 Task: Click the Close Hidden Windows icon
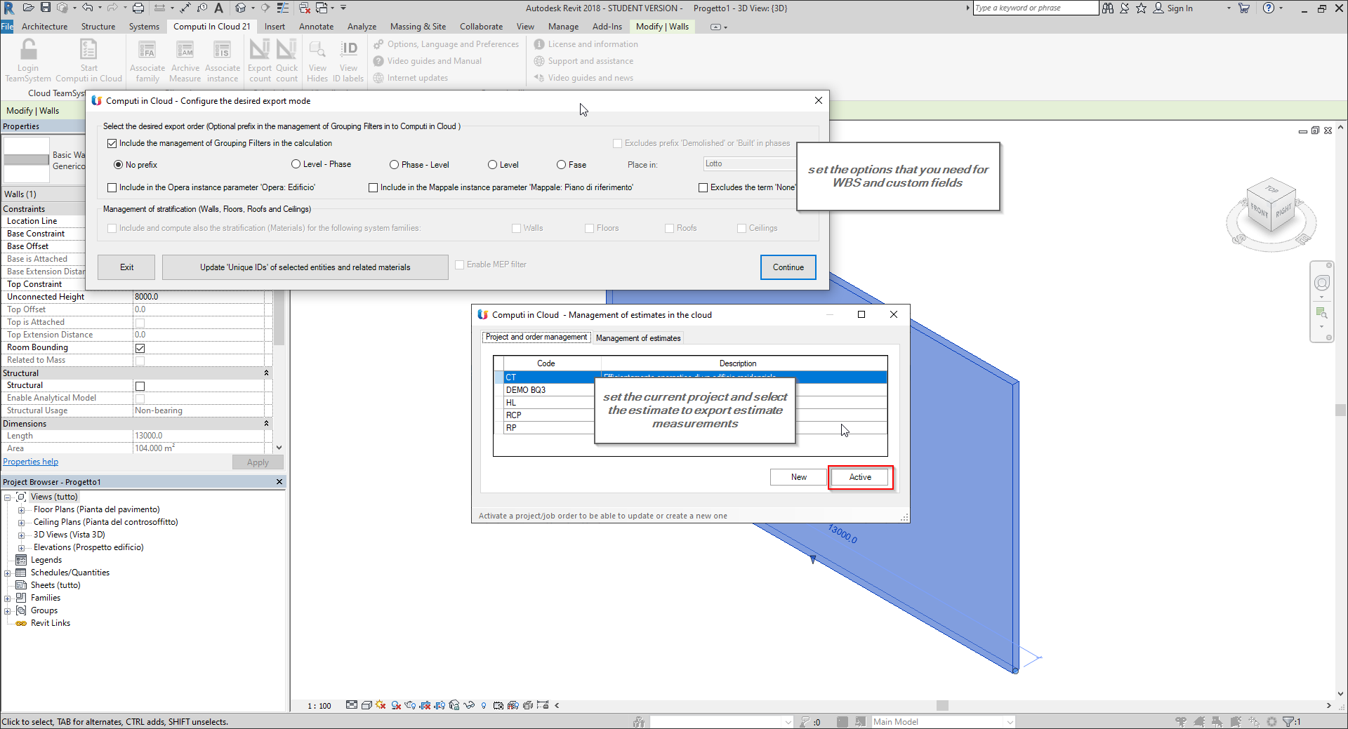(x=305, y=8)
